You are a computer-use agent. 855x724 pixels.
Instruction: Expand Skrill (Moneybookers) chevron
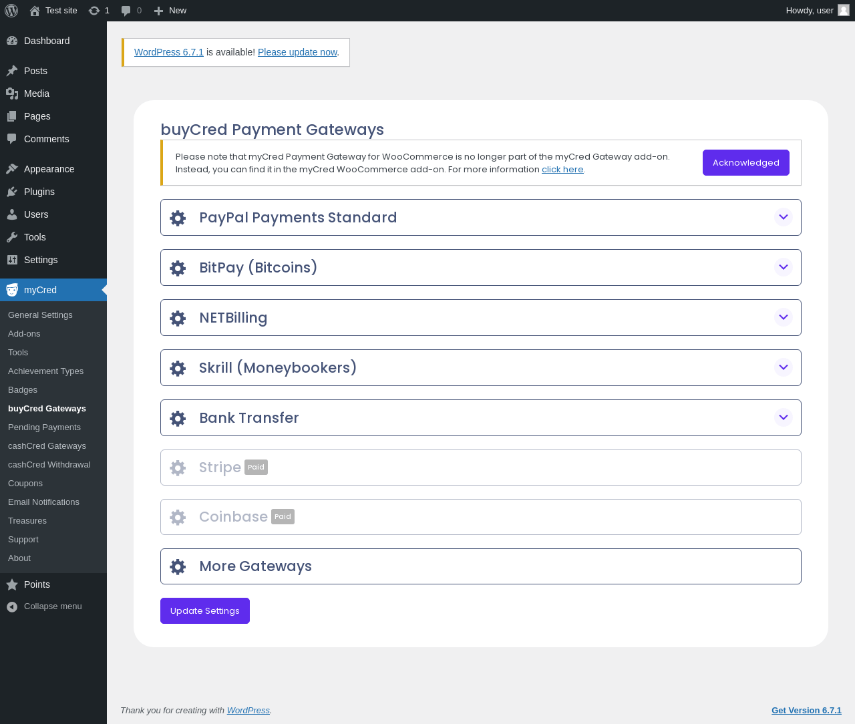[784, 367]
